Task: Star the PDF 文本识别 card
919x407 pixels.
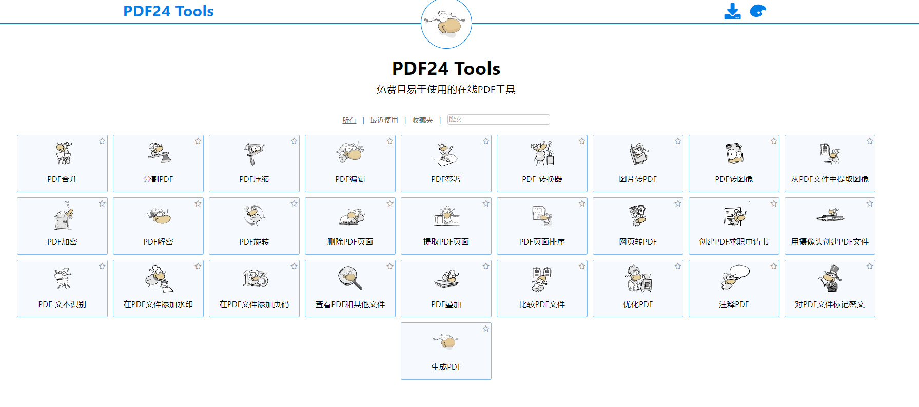Action: pyautogui.click(x=102, y=266)
